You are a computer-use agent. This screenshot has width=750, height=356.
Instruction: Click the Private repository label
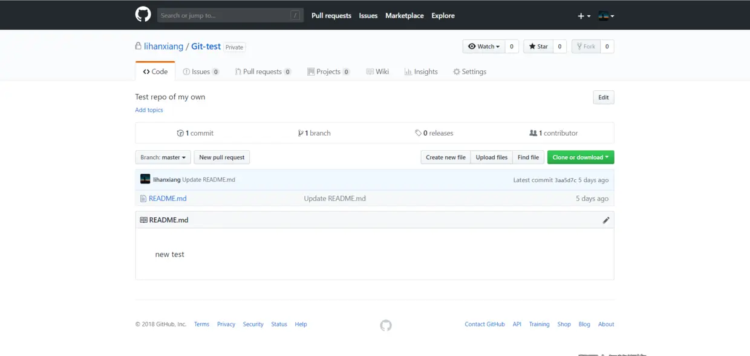235,47
